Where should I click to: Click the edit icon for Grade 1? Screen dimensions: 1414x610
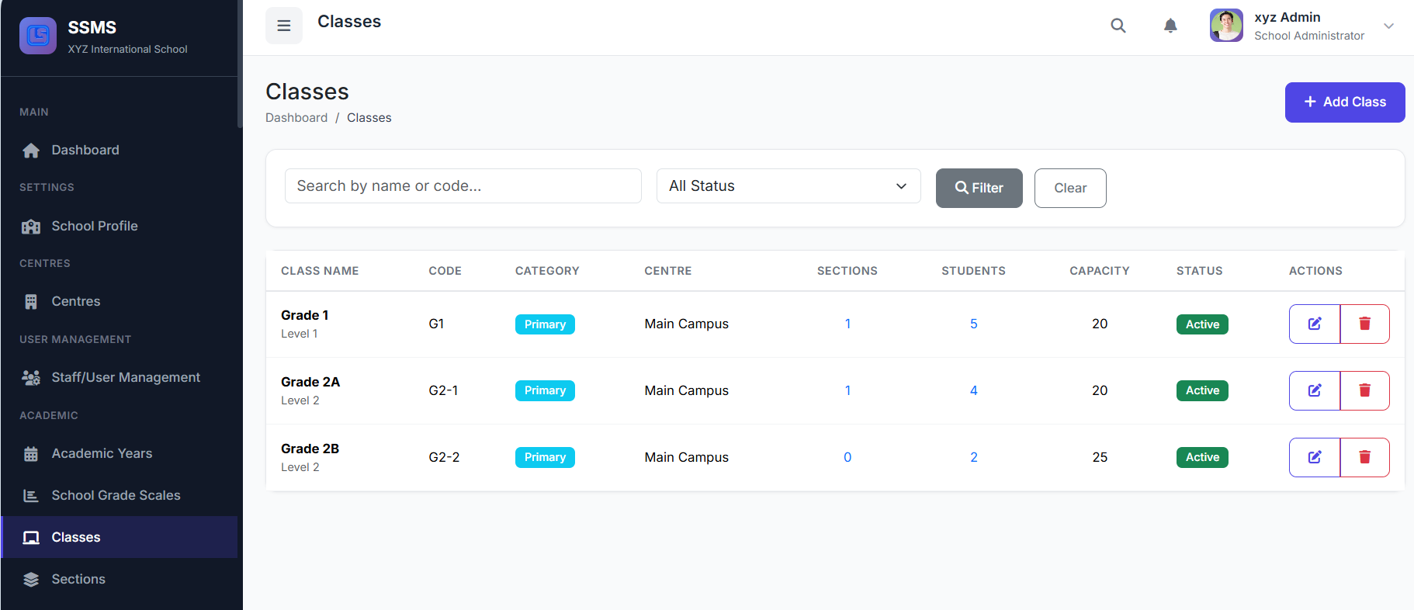pos(1314,324)
